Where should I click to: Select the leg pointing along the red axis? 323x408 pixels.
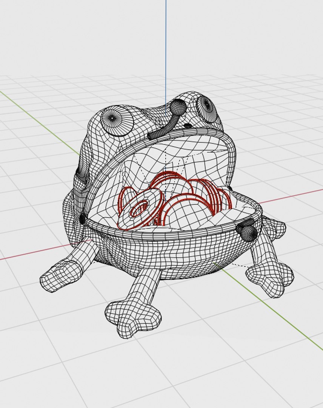69,266
